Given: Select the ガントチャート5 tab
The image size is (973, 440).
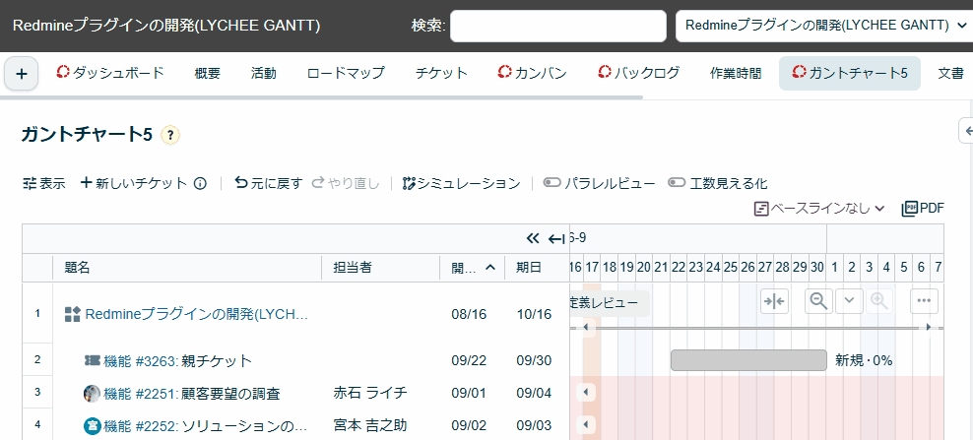Looking at the screenshot, I should point(850,73).
